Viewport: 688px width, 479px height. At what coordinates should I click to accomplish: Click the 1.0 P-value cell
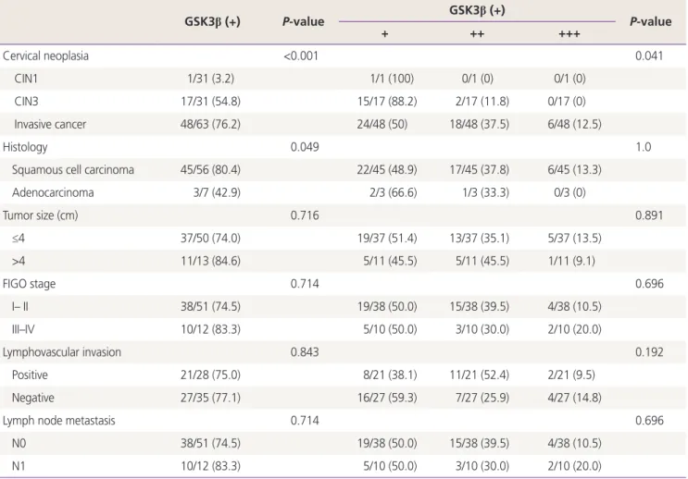coord(644,147)
